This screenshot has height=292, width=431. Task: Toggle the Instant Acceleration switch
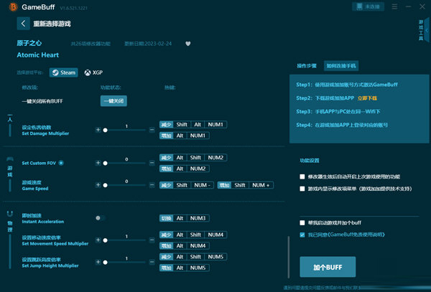pyautogui.click(x=100, y=218)
